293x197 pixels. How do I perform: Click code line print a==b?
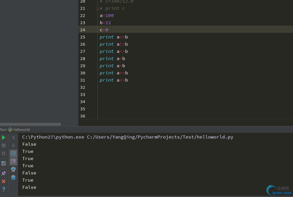[114, 37]
